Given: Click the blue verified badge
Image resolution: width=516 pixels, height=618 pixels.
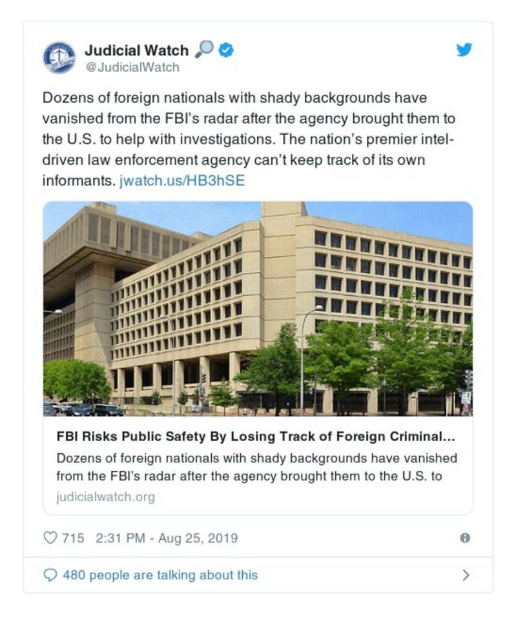Looking at the screenshot, I should 225,50.
